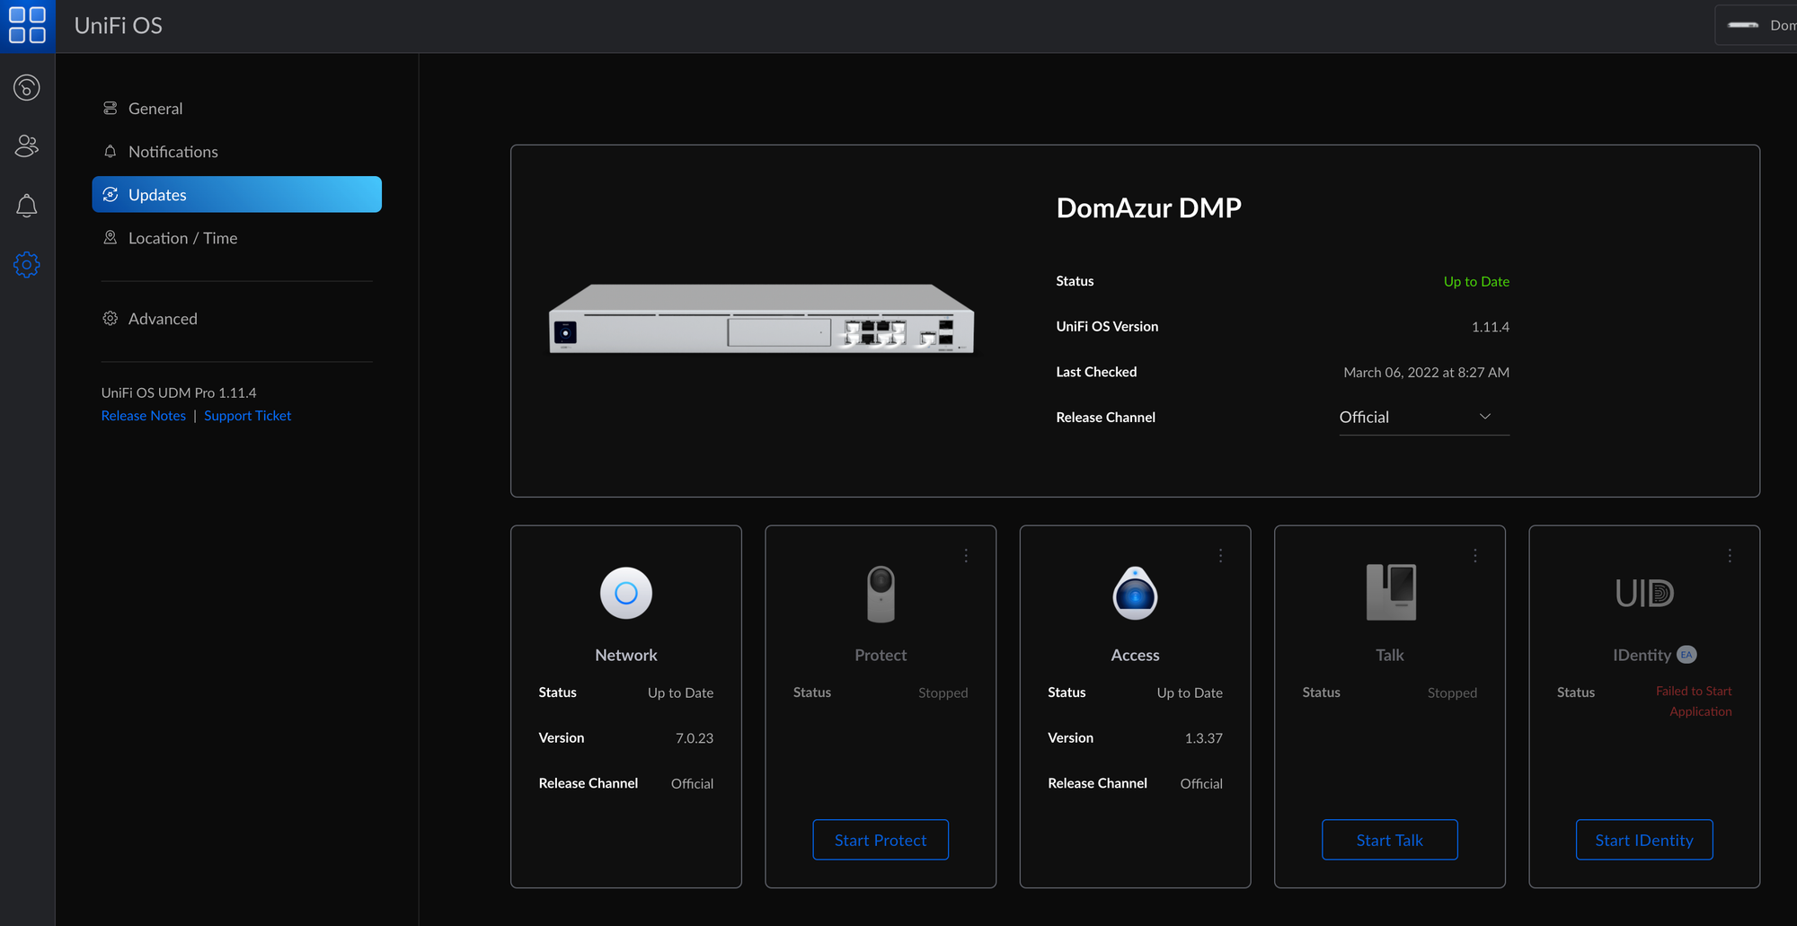Viewport: 1797px width, 926px height.
Task: Click the Access application icon
Action: (1135, 593)
